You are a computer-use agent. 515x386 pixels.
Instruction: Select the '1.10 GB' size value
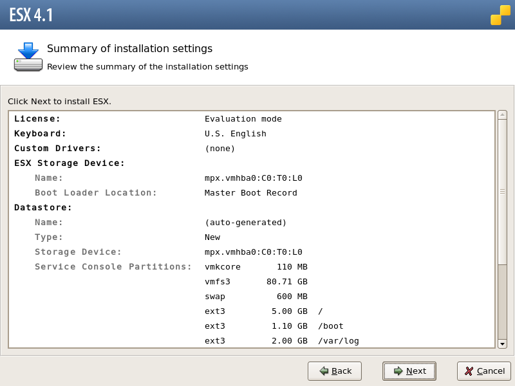(290, 326)
